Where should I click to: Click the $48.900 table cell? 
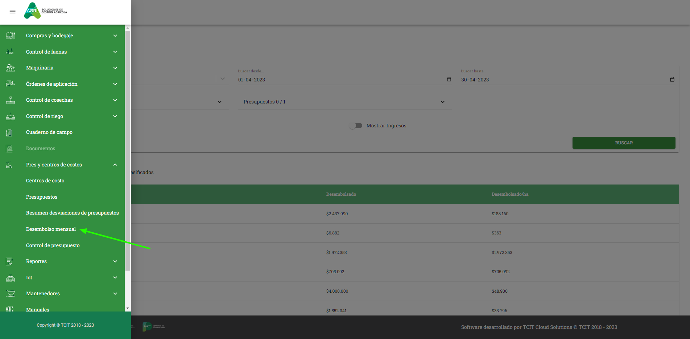[500, 291]
